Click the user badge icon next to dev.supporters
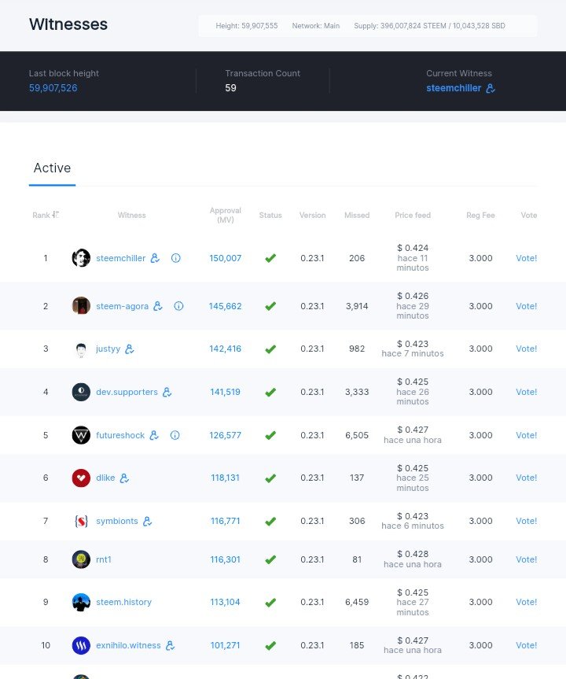 tap(167, 392)
